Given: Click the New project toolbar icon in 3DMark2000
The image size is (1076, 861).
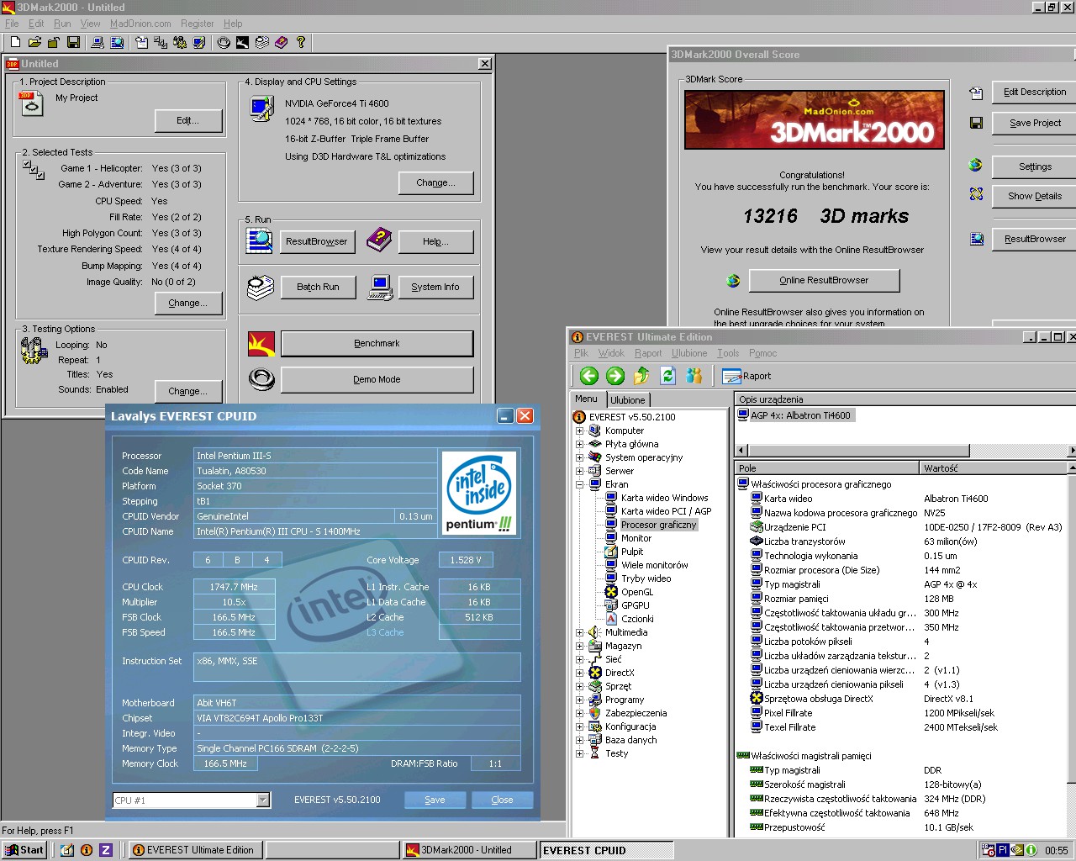Looking at the screenshot, I should [15, 42].
